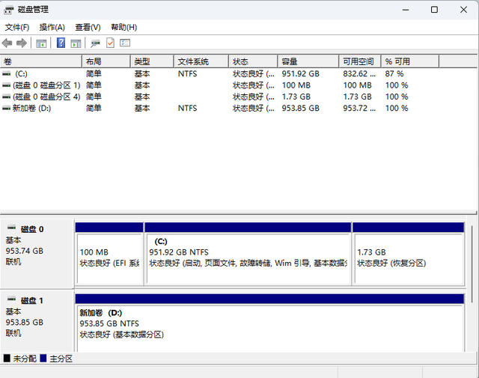
Task: Toggle the console tree pane toolbar icon
Action: pyautogui.click(x=41, y=43)
